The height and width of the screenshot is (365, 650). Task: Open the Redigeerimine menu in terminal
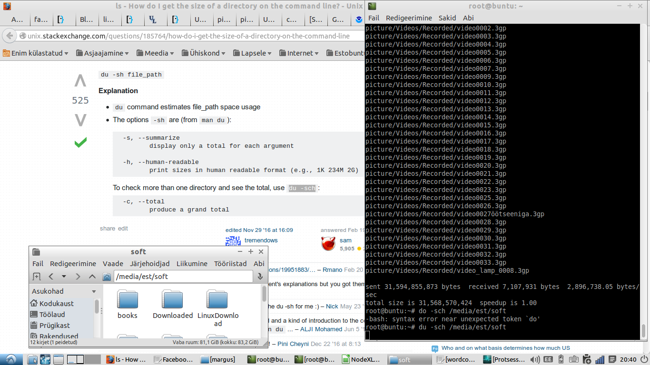(x=409, y=18)
